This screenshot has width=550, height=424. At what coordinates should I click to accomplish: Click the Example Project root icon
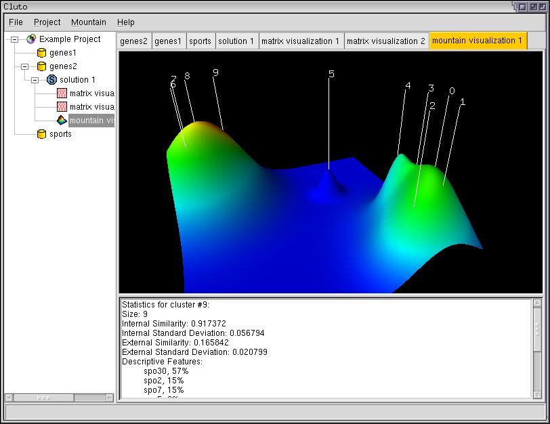[31, 39]
